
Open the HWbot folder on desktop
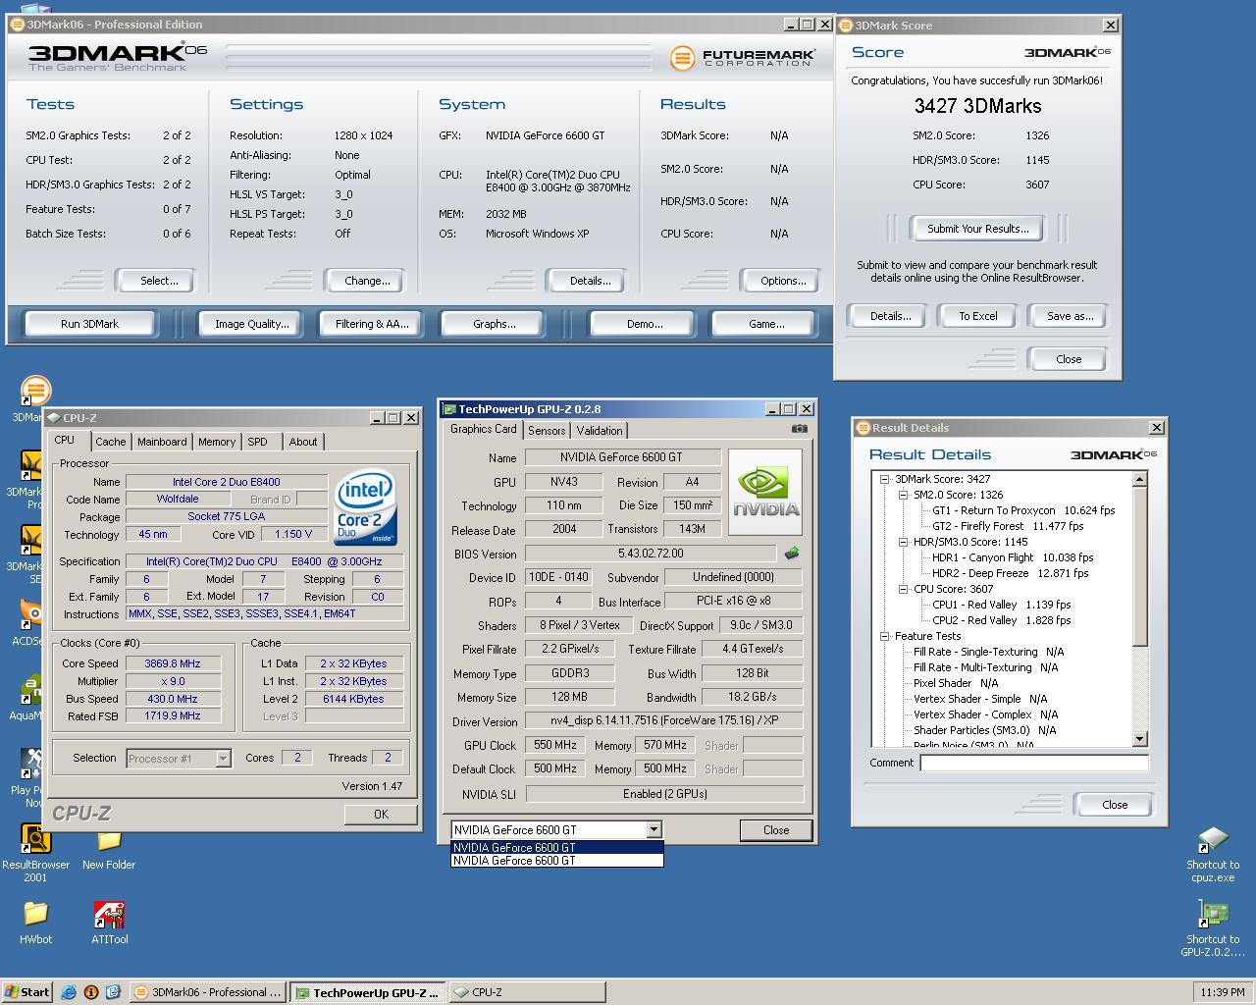35,923
